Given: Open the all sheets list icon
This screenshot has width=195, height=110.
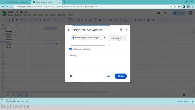Looking at the screenshot, I should (13, 95).
